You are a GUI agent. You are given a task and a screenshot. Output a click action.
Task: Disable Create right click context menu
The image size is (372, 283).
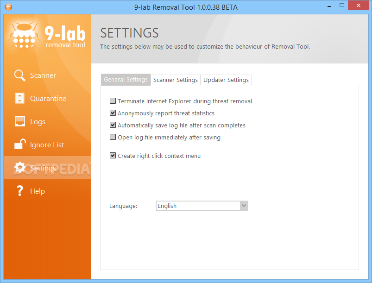(x=113, y=156)
